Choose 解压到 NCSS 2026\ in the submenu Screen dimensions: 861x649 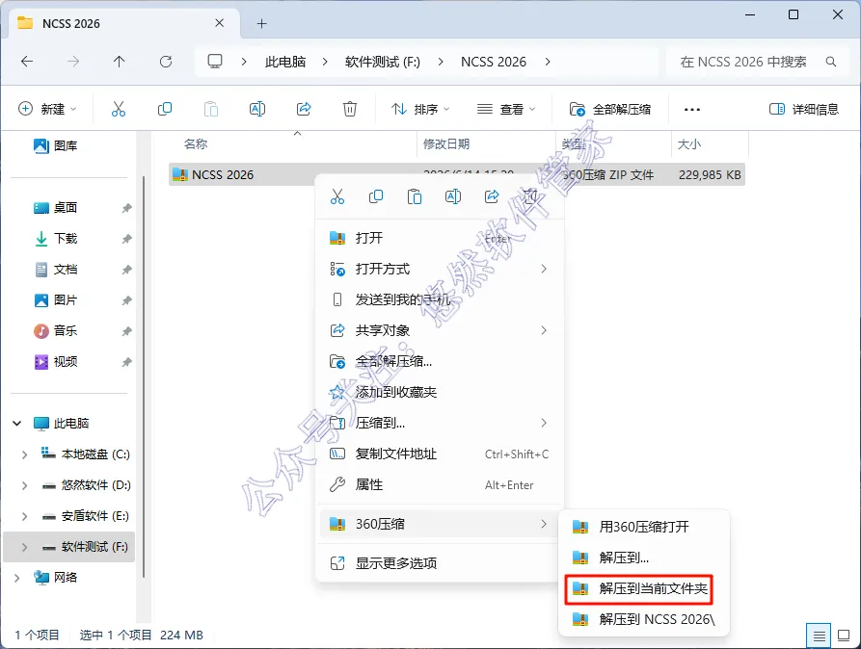pos(643,619)
